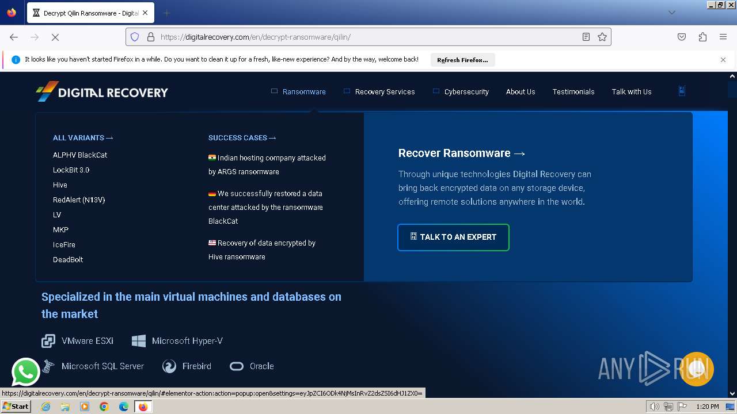Bookmark this page with the star
Screen dimensions: 737x414
click(602, 37)
